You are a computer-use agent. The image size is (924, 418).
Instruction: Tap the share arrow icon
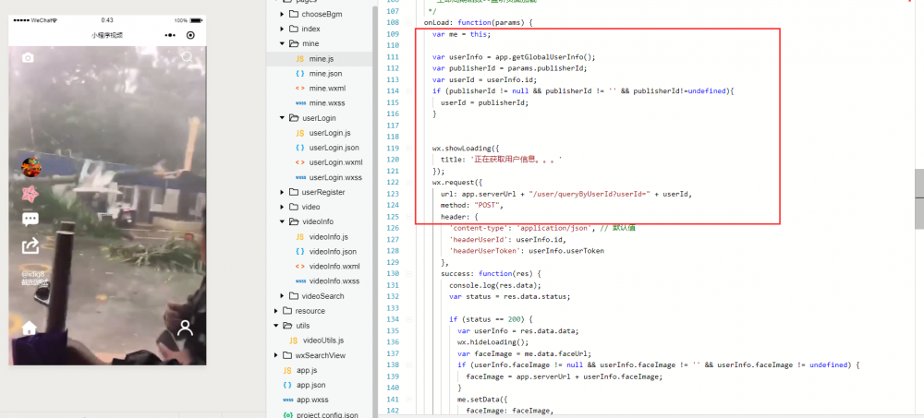(30, 245)
